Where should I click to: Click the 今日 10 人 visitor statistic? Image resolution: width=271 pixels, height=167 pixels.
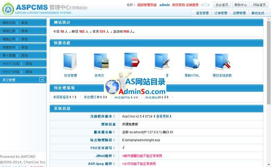click(x=60, y=32)
